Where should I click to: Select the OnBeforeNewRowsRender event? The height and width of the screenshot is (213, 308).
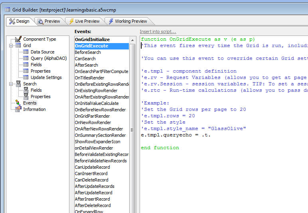pos(102,110)
